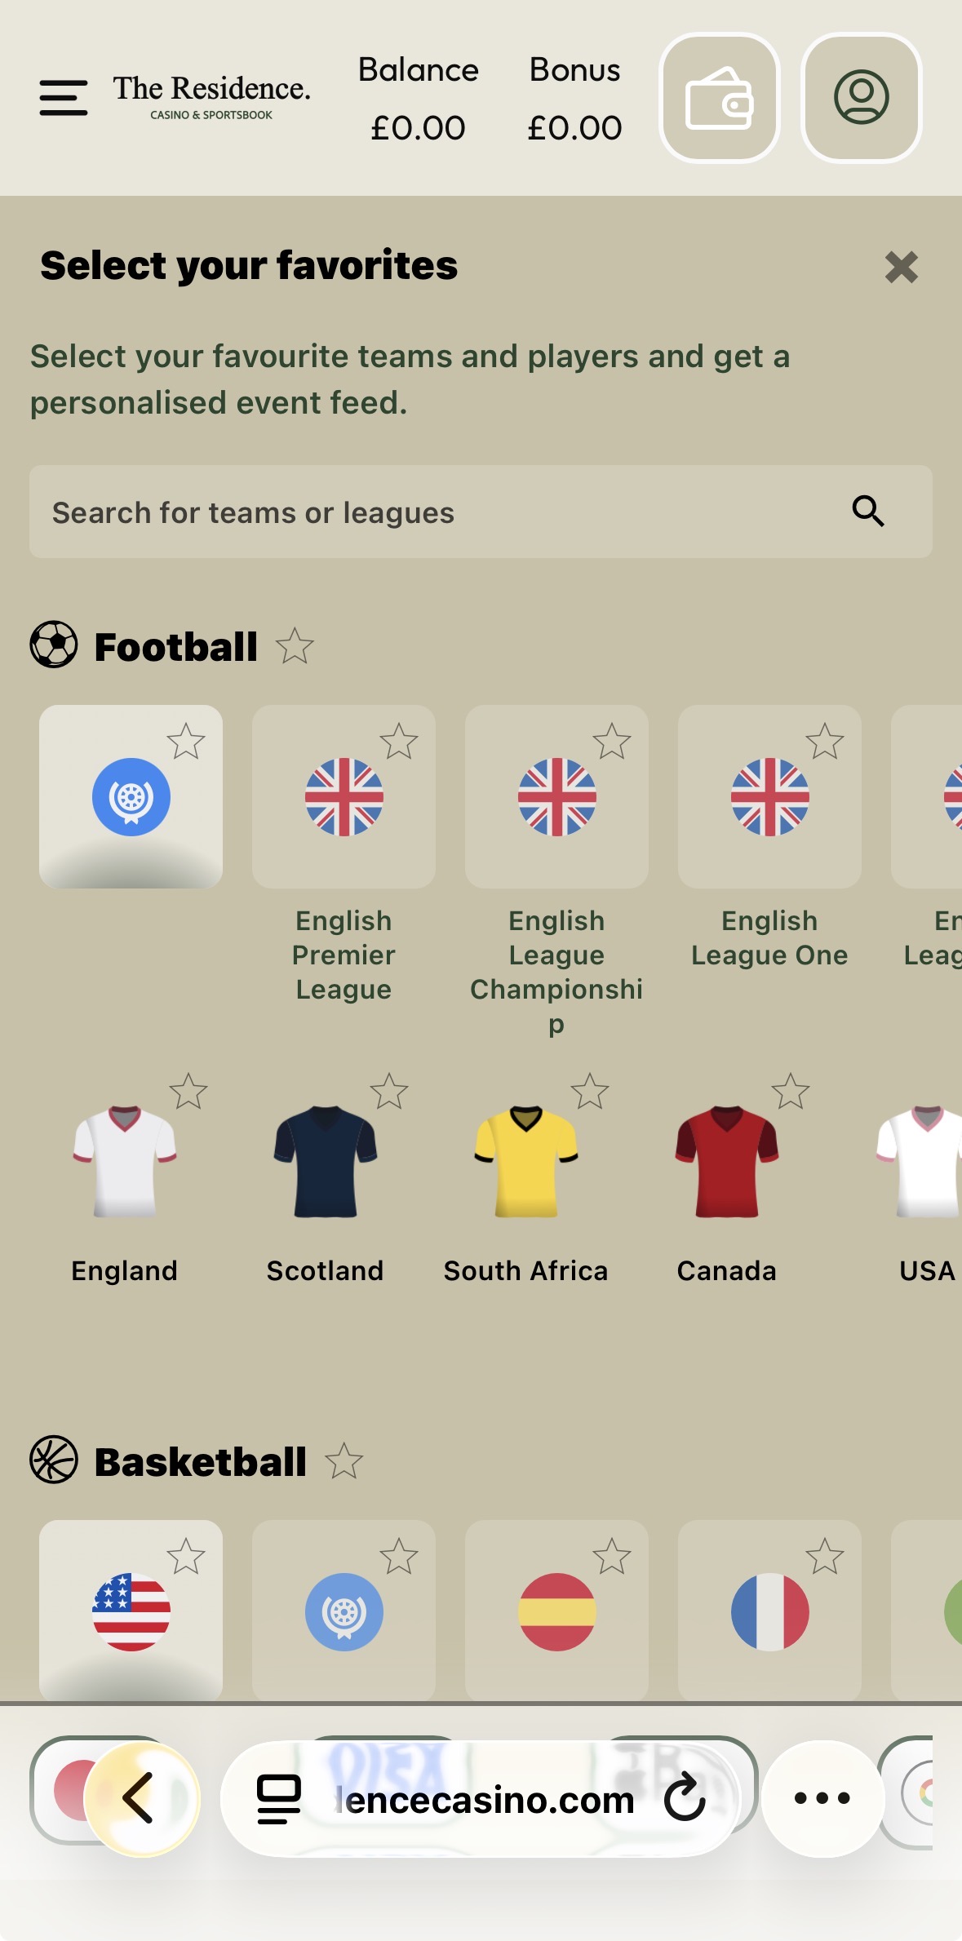
Task: Open the page tabs menu icon
Action: pyautogui.click(x=279, y=1798)
